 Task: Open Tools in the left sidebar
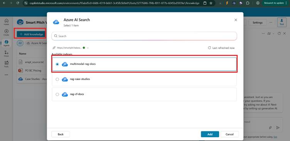point(6,64)
